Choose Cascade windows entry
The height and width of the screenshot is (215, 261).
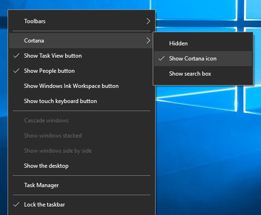tap(81, 120)
